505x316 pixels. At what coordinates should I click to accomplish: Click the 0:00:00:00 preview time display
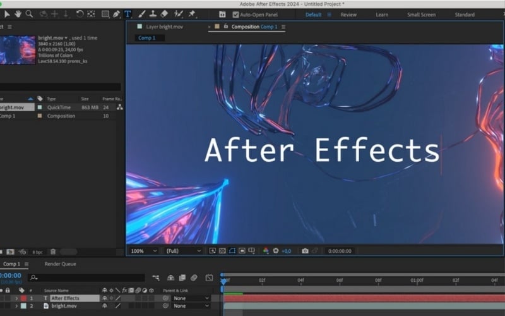pos(340,251)
